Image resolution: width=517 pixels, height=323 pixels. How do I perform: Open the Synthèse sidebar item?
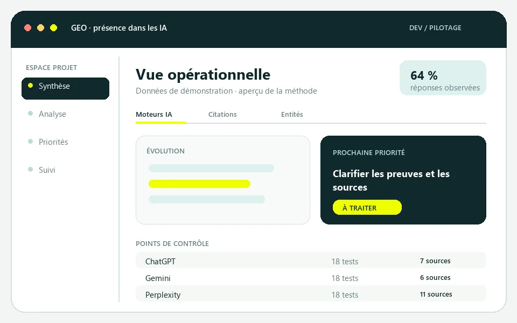(65, 88)
